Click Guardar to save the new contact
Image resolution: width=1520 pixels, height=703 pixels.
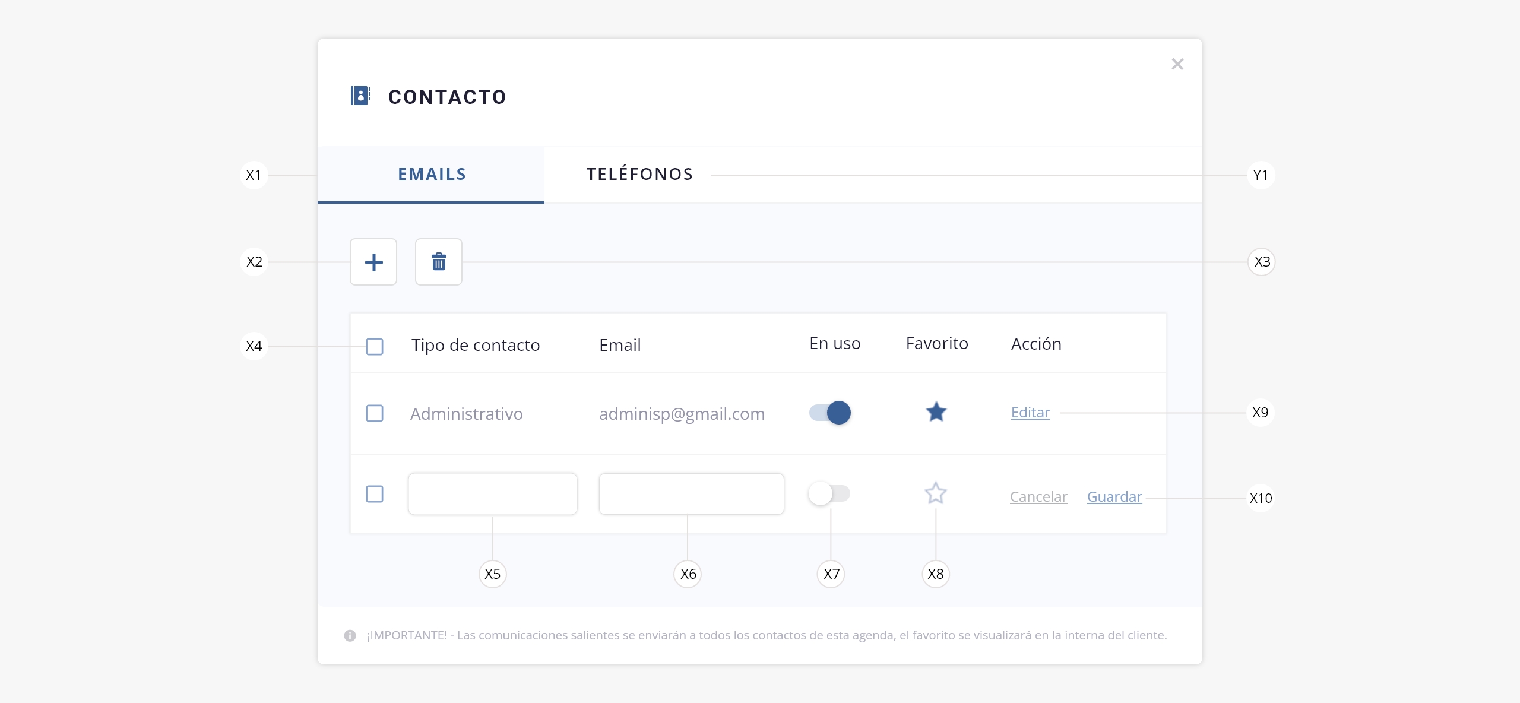[1114, 497]
